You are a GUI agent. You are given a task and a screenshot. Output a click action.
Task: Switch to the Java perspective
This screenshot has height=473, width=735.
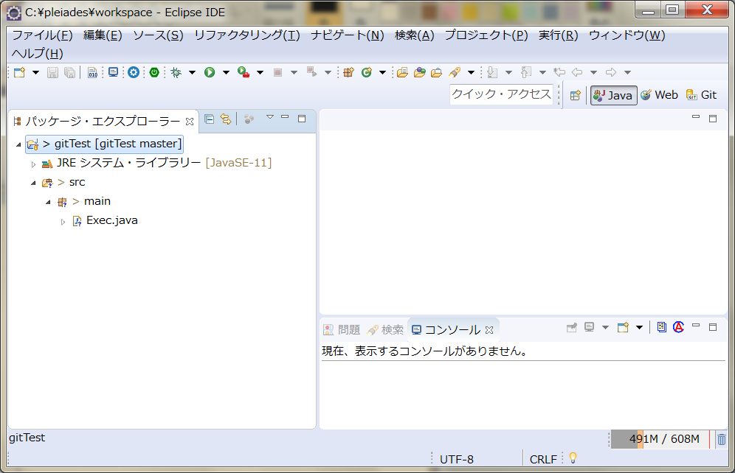(x=613, y=96)
